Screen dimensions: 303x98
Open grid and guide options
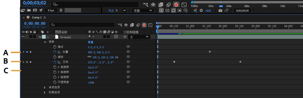click(x=186, y=11)
